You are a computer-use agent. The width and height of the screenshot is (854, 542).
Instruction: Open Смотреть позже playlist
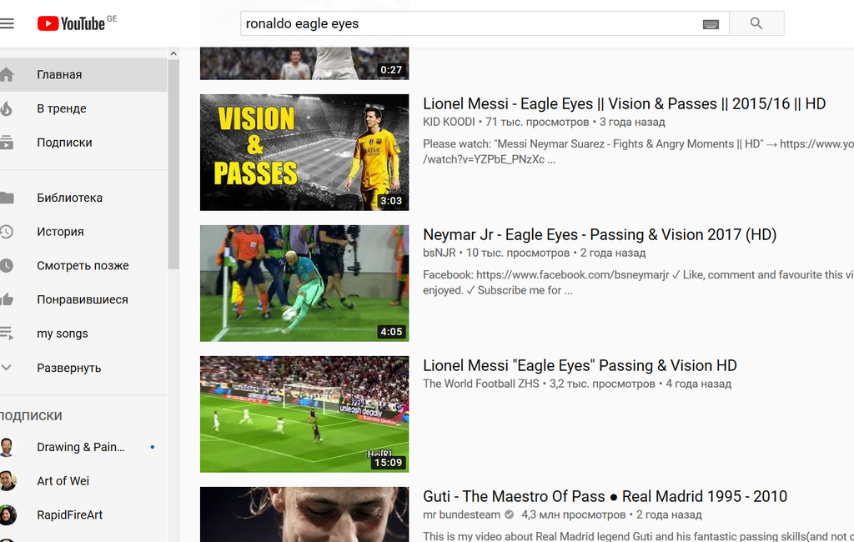pyautogui.click(x=83, y=265)
